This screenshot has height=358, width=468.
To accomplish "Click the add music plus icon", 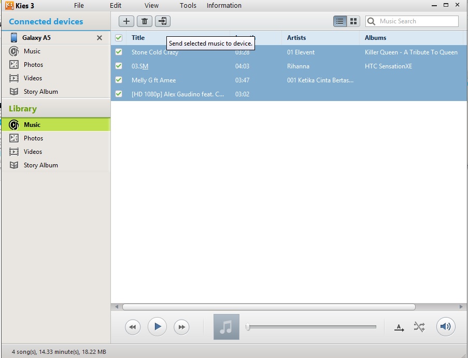I will (x=126, y=21).
